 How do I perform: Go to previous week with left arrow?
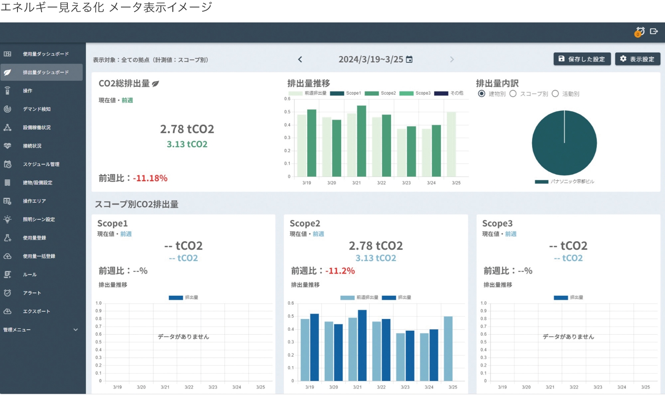point(300,59)
